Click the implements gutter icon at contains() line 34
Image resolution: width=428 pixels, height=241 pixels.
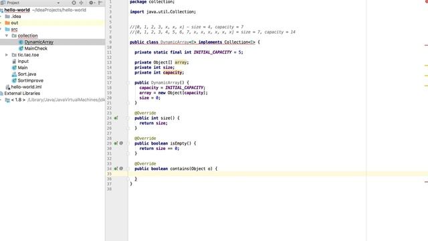tap(116, 169)
